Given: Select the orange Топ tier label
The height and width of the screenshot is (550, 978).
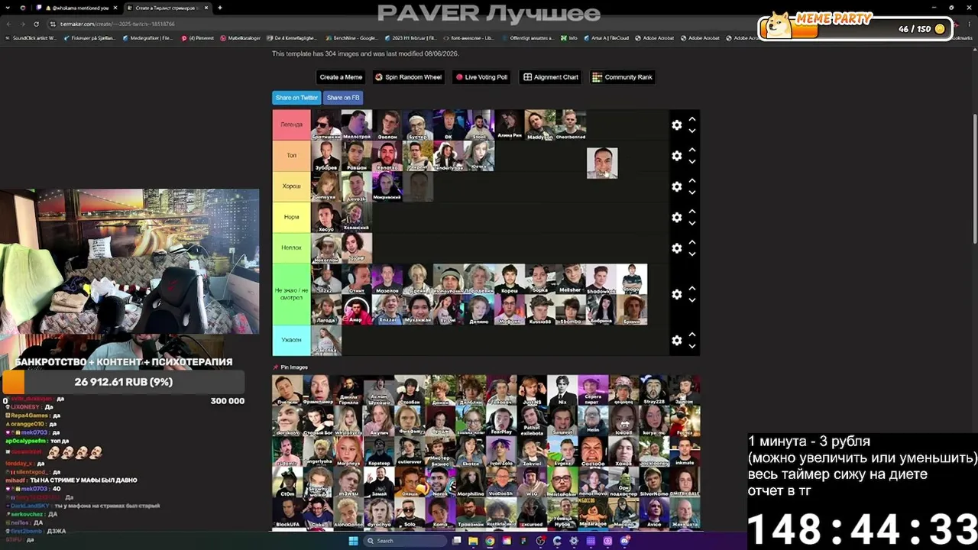Looking at the screenshot, I should point(292,156).
